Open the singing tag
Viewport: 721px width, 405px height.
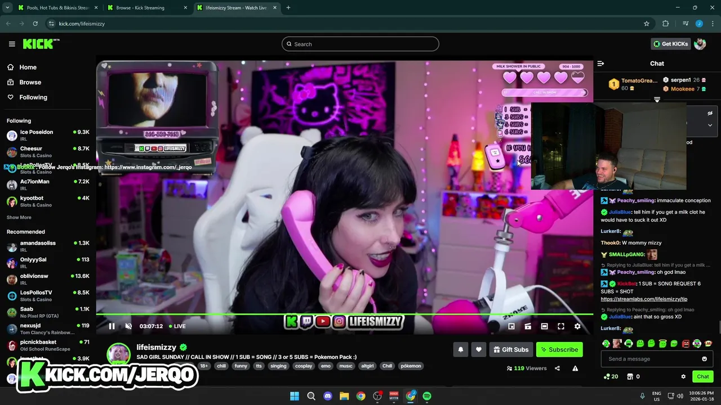(x=278, y=366)
